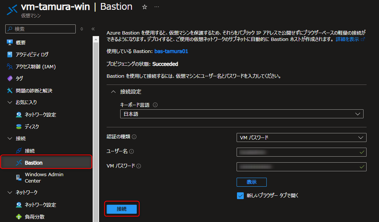
Task: Click external link icon after 詳細を表示
Action: tap(362, 39)
